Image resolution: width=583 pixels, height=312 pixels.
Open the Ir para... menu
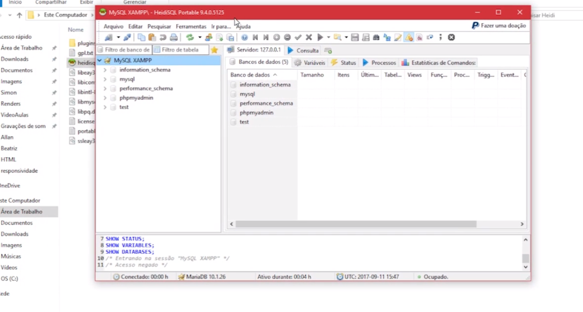click(x=221, y=26)
